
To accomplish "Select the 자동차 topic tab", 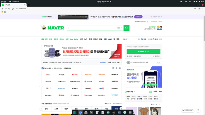I will pos(66,109).
